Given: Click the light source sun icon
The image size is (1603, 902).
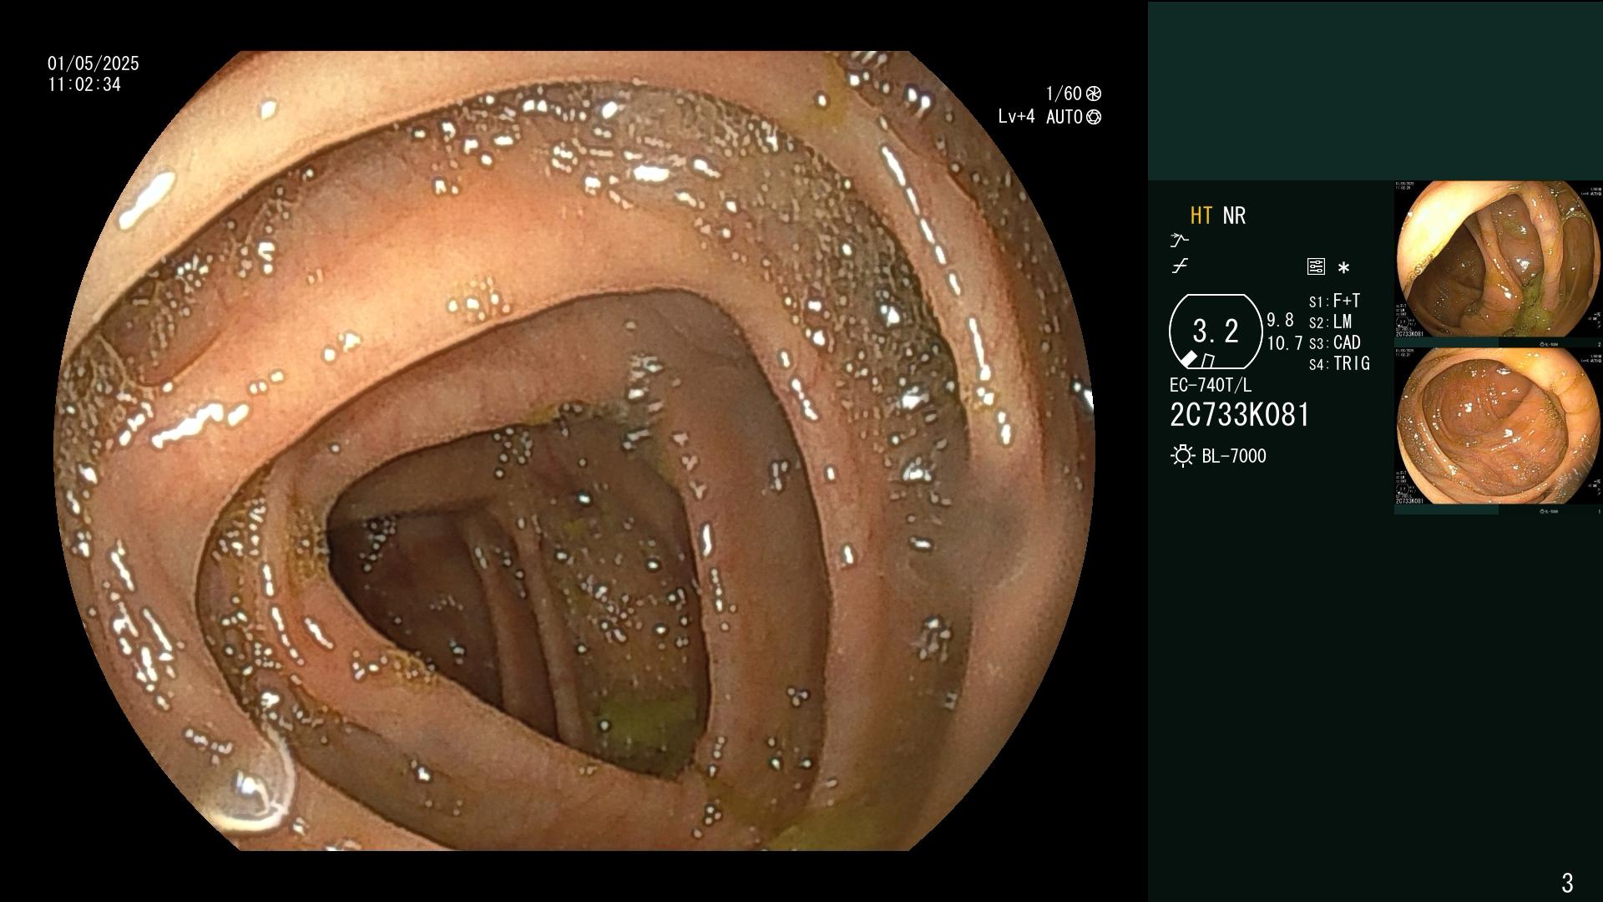Looking at the screenshot, I should tap(1182, 456).
